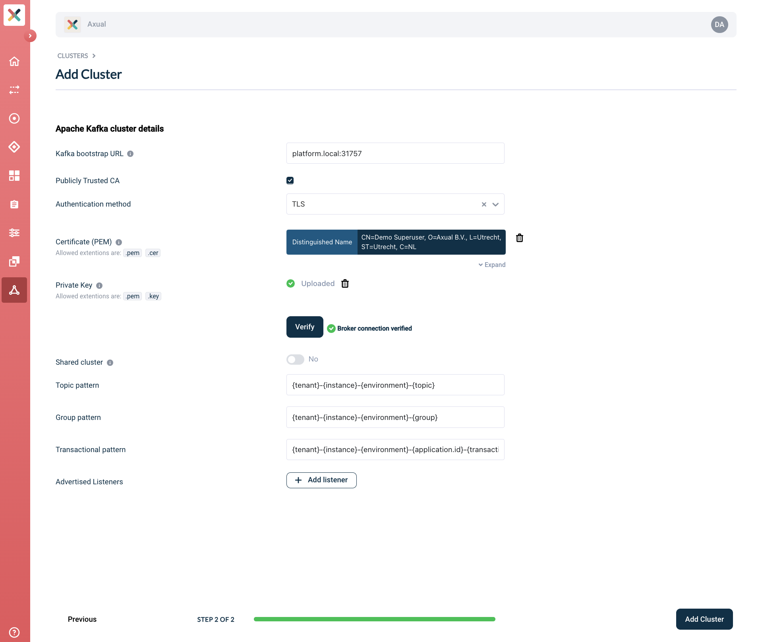Open the Authentication method dropdown arrow

click(x=495, y=204)
